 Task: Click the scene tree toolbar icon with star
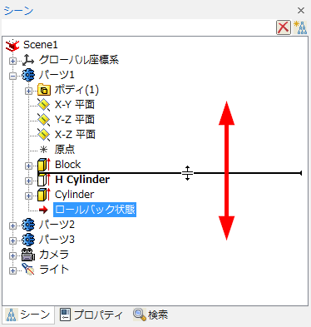(300, 27)
